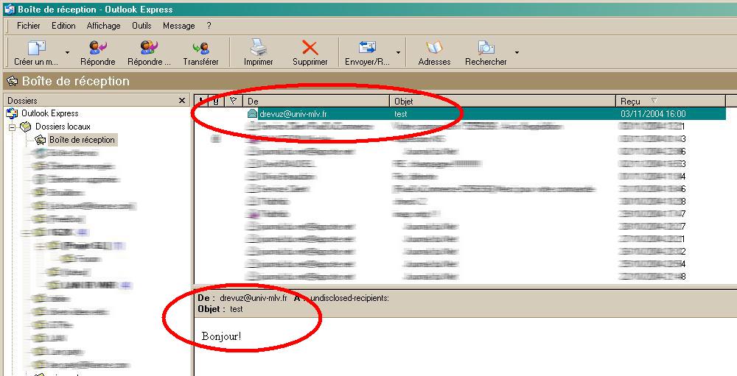Open the Outils menu
The width and height of the screenshot is (737, 376).
pos(142,26)
